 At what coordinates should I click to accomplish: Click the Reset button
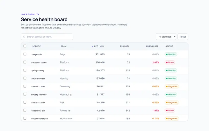[183, 37]
